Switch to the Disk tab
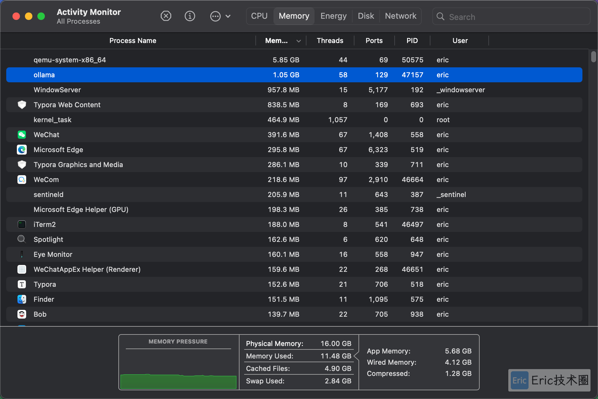 tap(366, 16)
